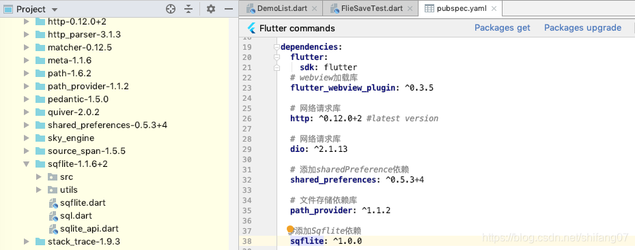The width and height of the screenshot is (635, 250).
Task: Click the http dependency on line 26
Action: (300, 119)
